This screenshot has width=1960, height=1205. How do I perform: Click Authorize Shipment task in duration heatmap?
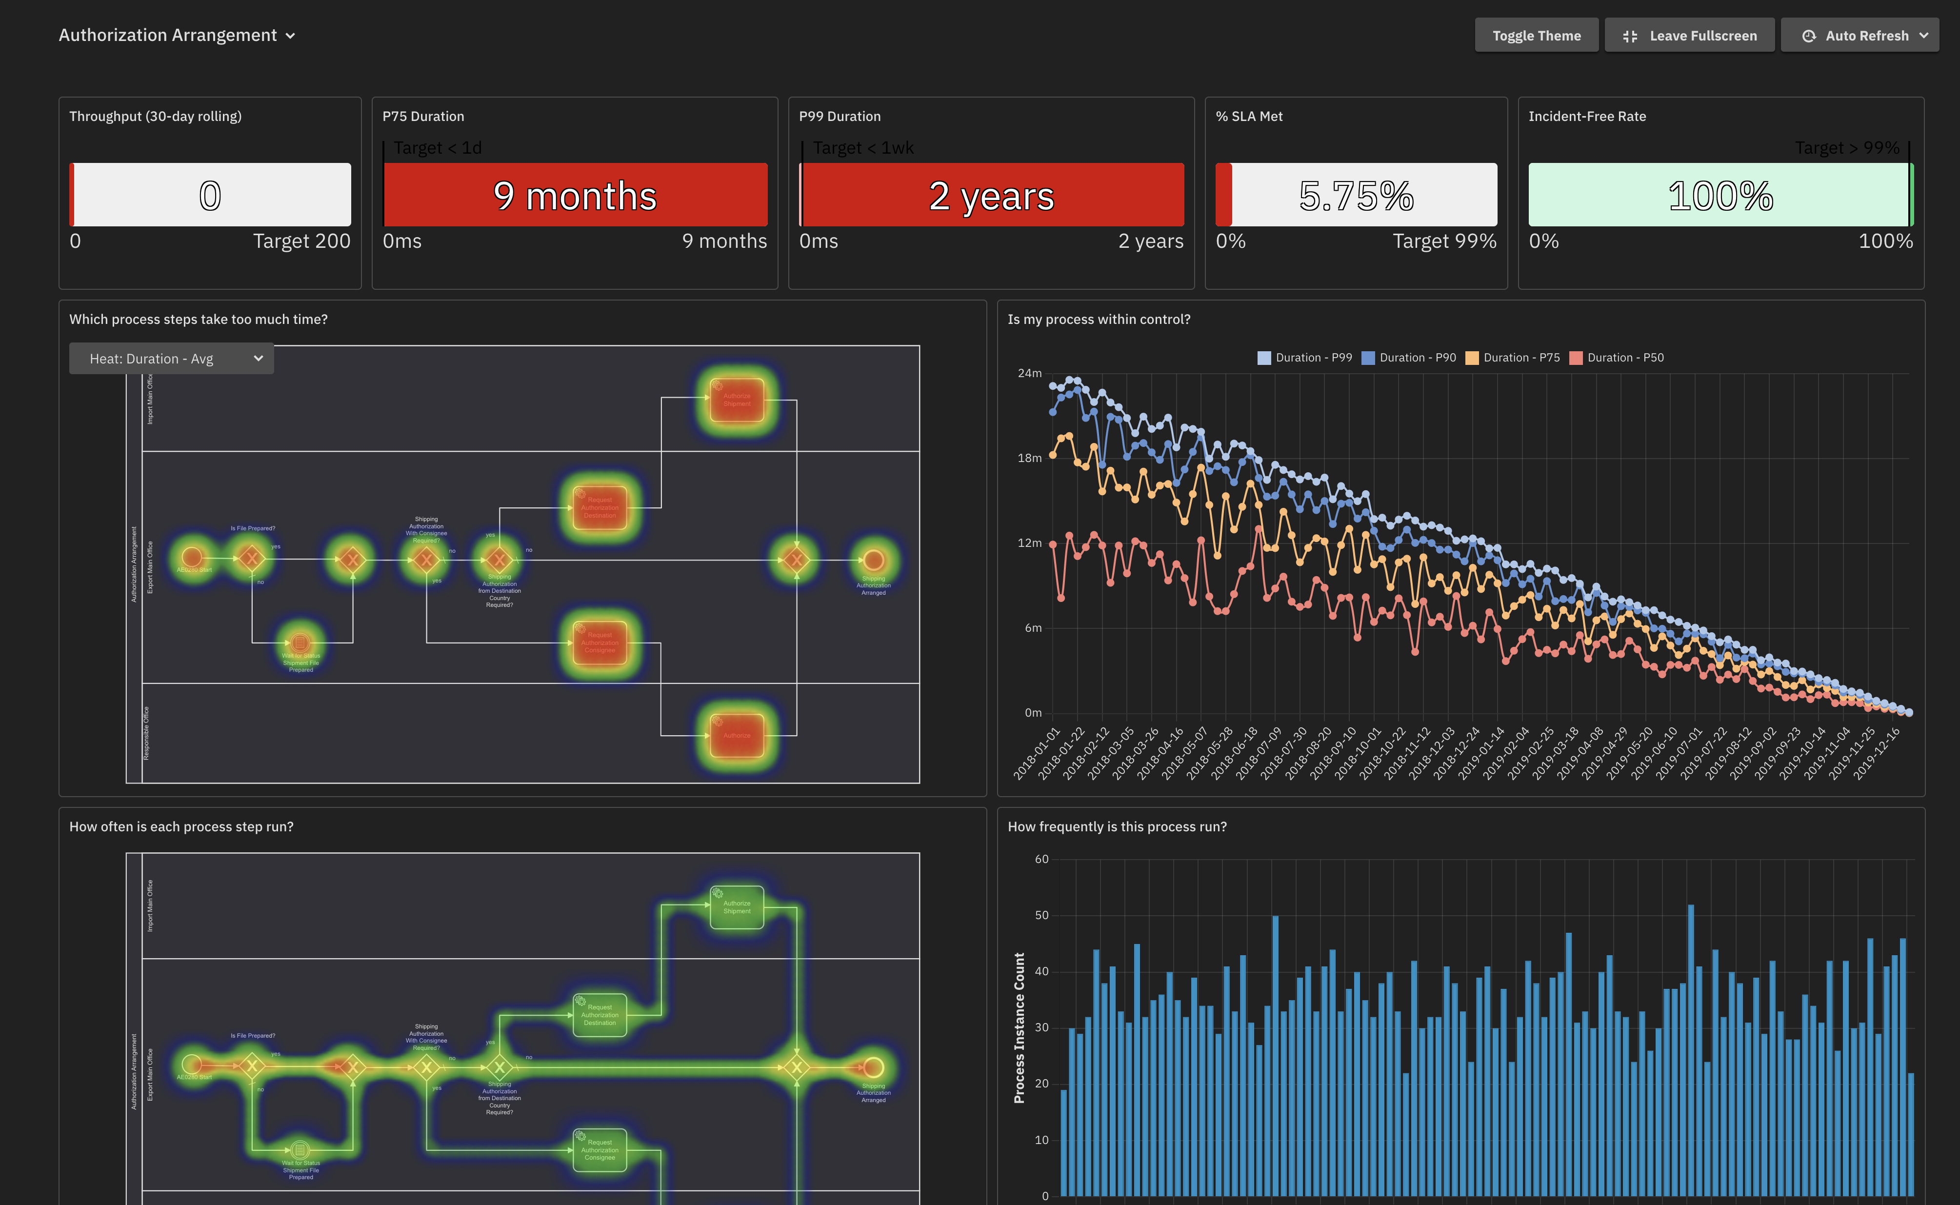click(736, 399)
